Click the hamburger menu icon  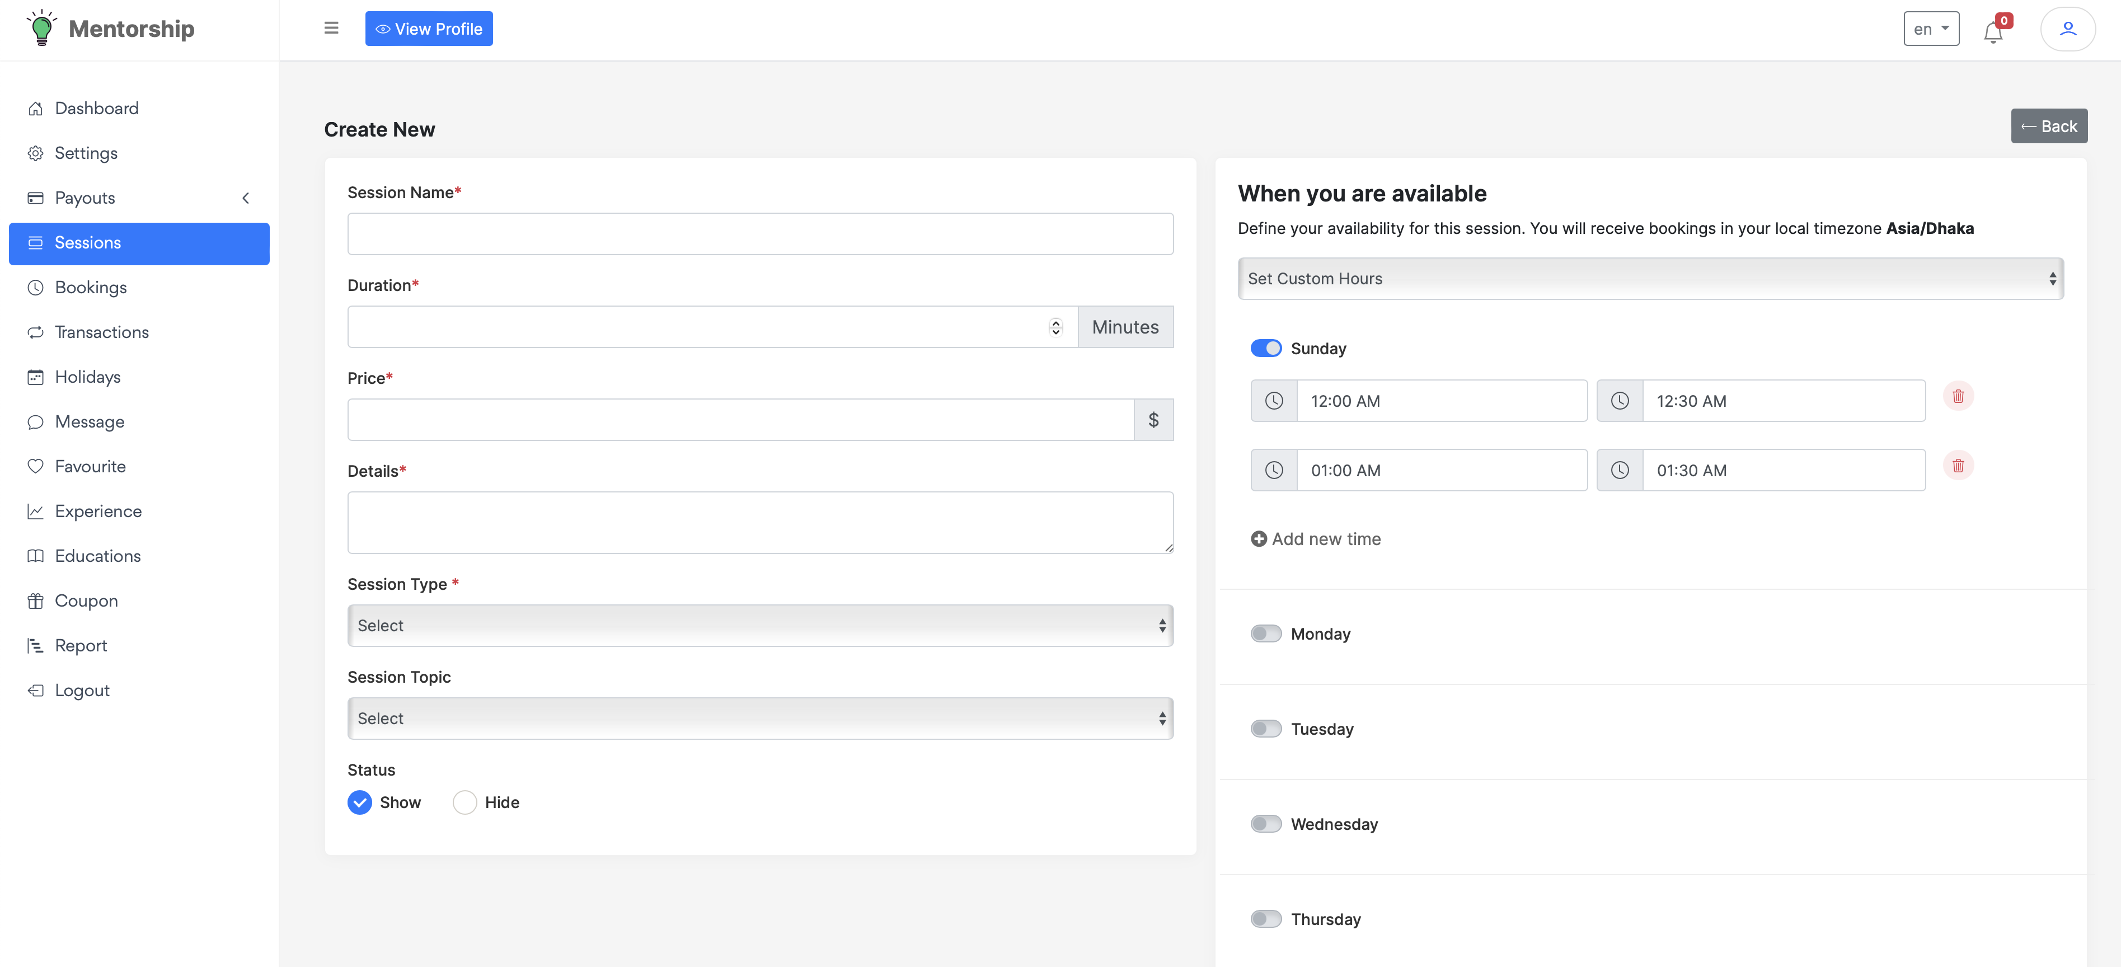click(x=331, y=28)
